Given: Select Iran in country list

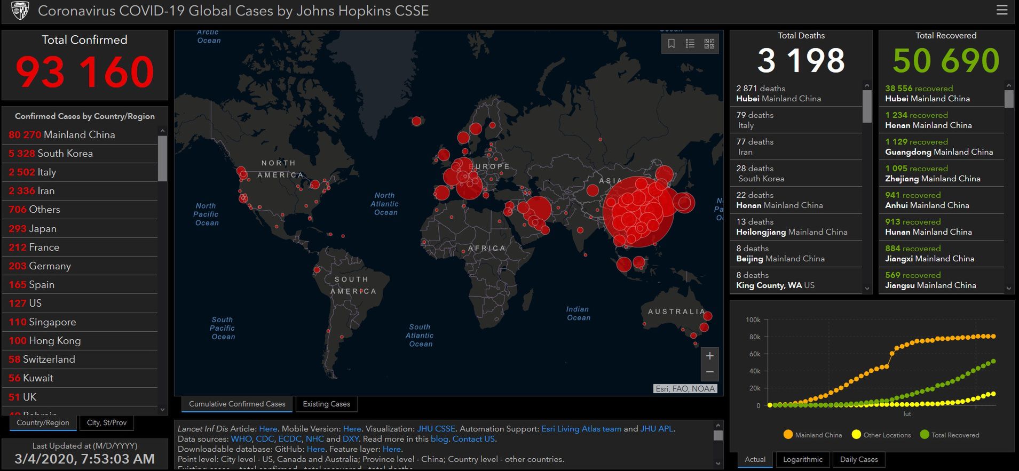Looking at the screenshot, I should point(80,190).
